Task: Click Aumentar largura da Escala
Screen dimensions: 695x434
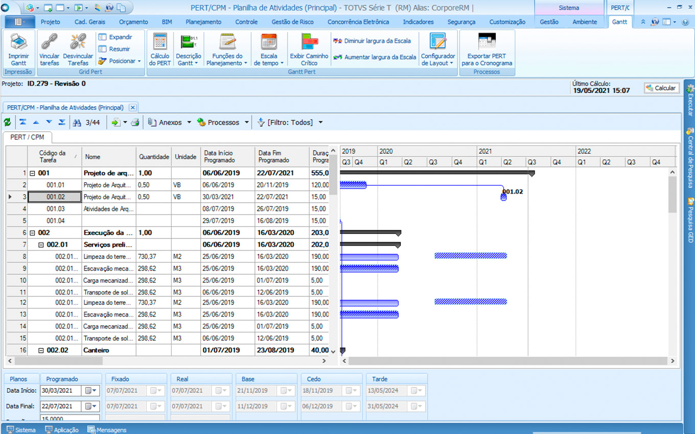Action: pyautogui.click(x=375, y=57)
